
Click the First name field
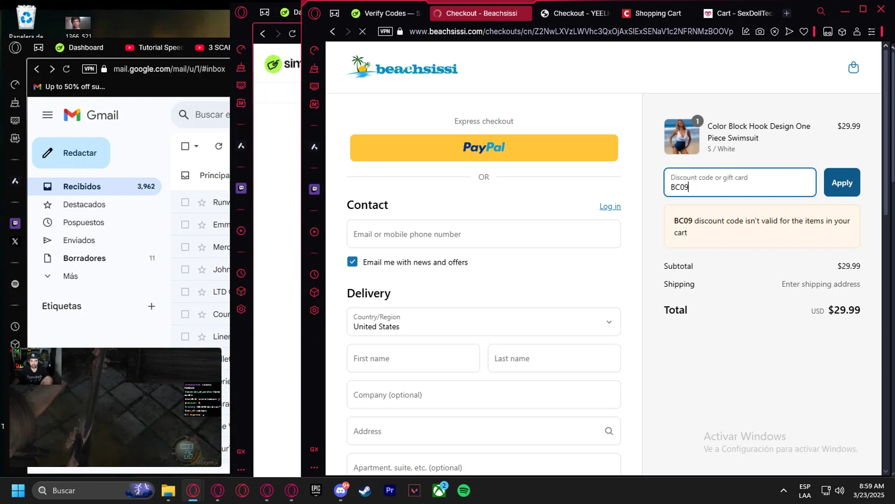coord(413,358)
